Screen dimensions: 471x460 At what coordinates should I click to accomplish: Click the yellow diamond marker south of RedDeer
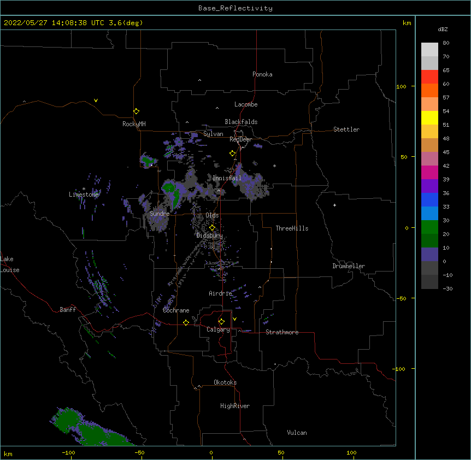coord(232,154)
